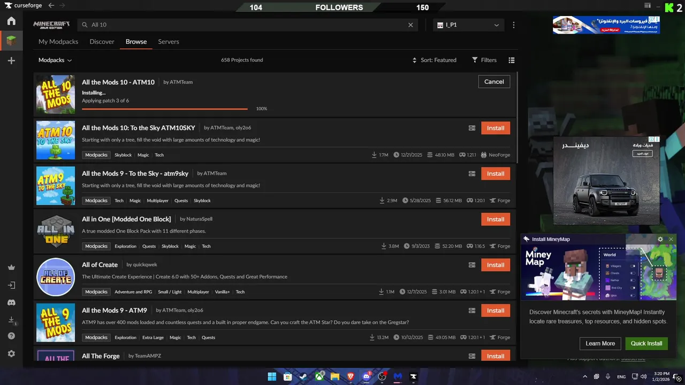Image resolution: width=685 pixels, height=385 pixels.
Task: Click the Multiplayer tag on atm9sky row
Action: coord(158,201)
